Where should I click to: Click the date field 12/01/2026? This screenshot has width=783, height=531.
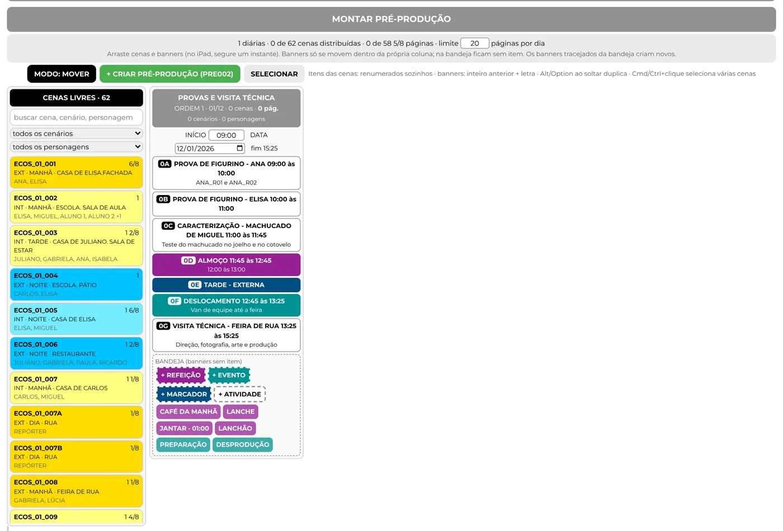pos(210,149)
